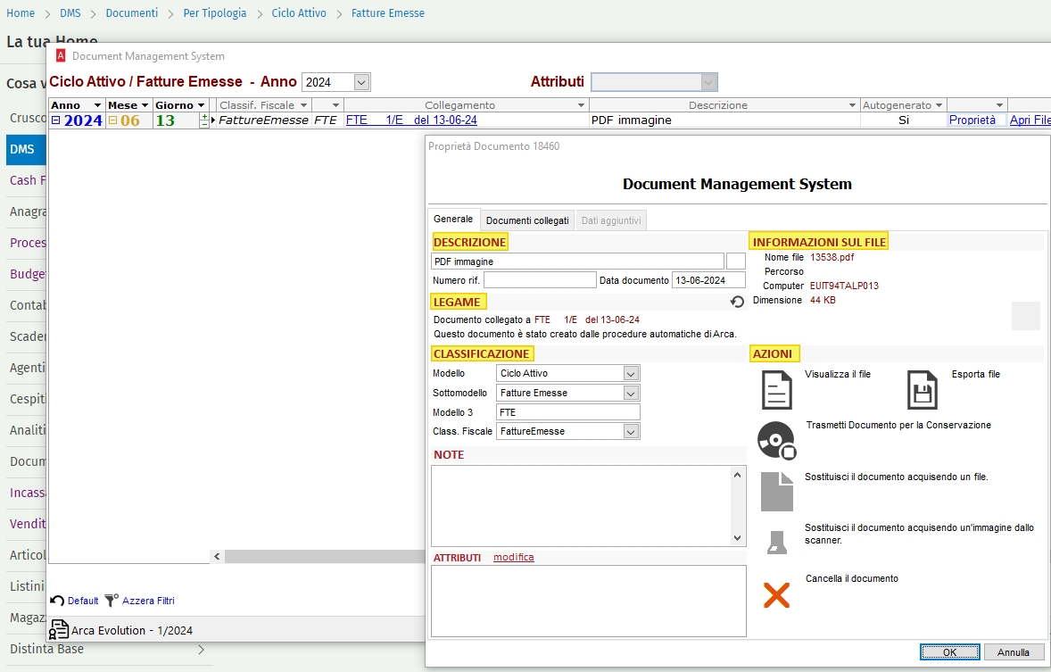This screenshot has width=1051, height=672.
Task: Open the Anno 2024 dropdown
Action: [361, 82]
